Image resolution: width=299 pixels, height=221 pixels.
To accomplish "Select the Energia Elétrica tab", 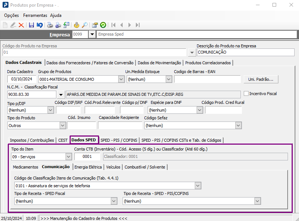I will click(88, 167).
